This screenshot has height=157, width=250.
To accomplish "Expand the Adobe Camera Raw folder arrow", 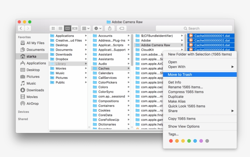I will (182, 45).
